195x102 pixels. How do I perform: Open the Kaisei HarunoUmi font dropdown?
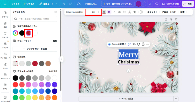click(74, 12)
